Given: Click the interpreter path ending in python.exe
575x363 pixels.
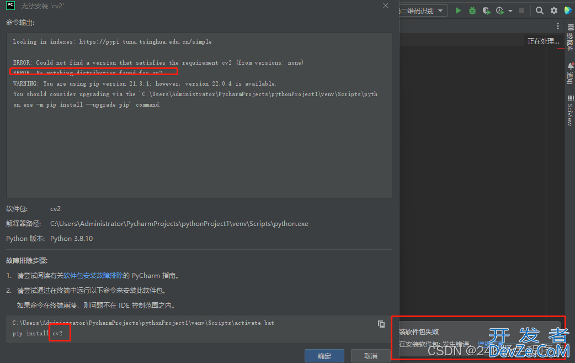Looking at the screenshot, I should 179,224.
